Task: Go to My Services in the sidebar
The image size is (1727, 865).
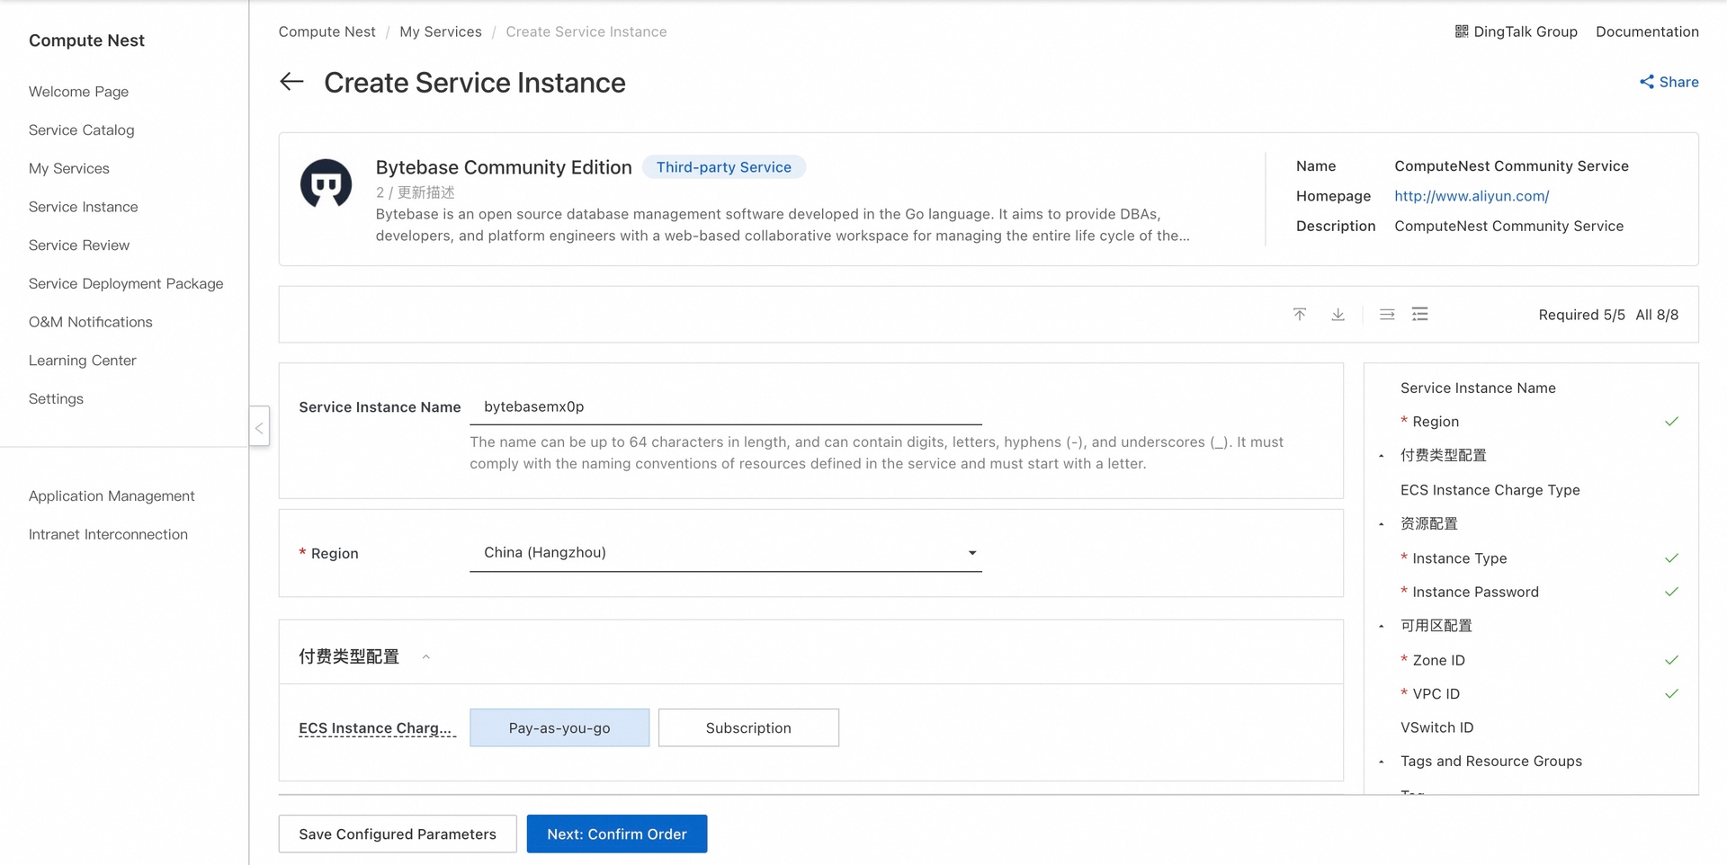Action: (x=69, y=168)
